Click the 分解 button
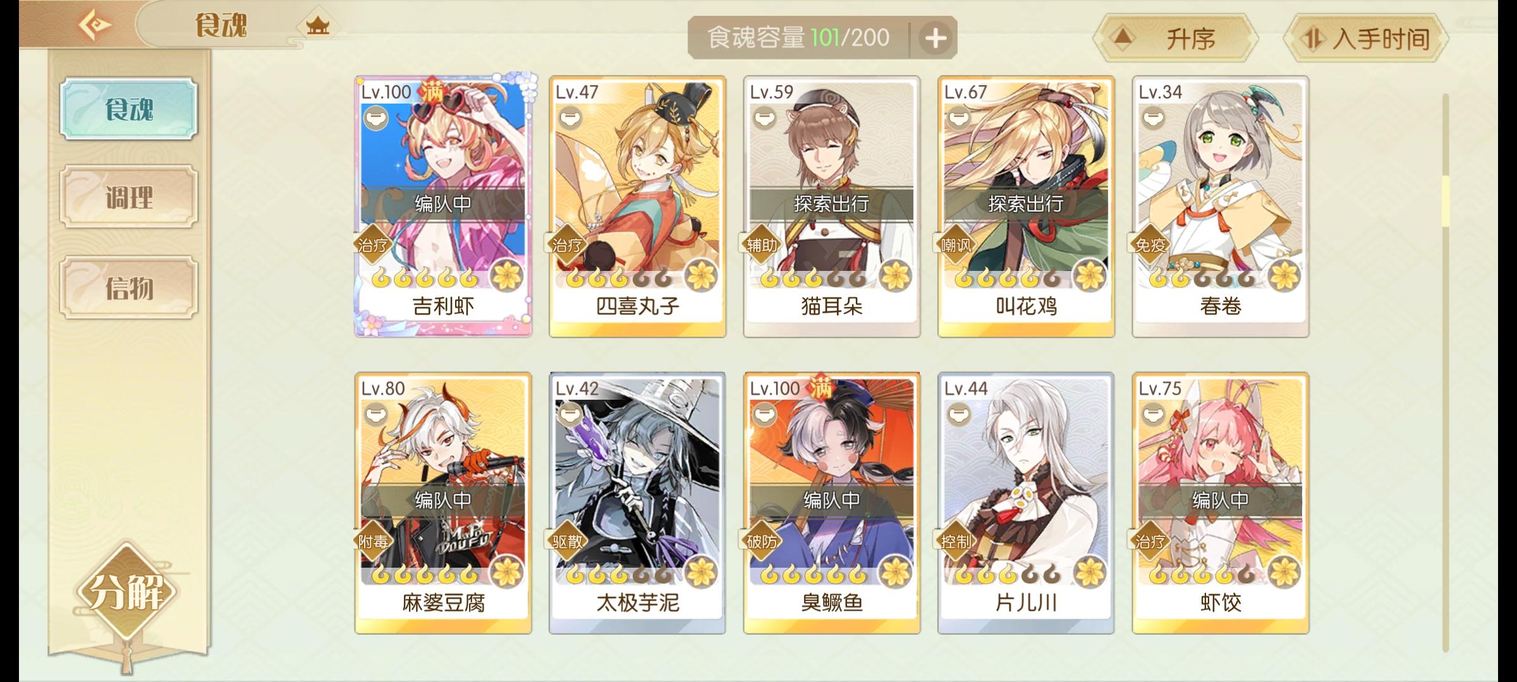 coord(126,592)
